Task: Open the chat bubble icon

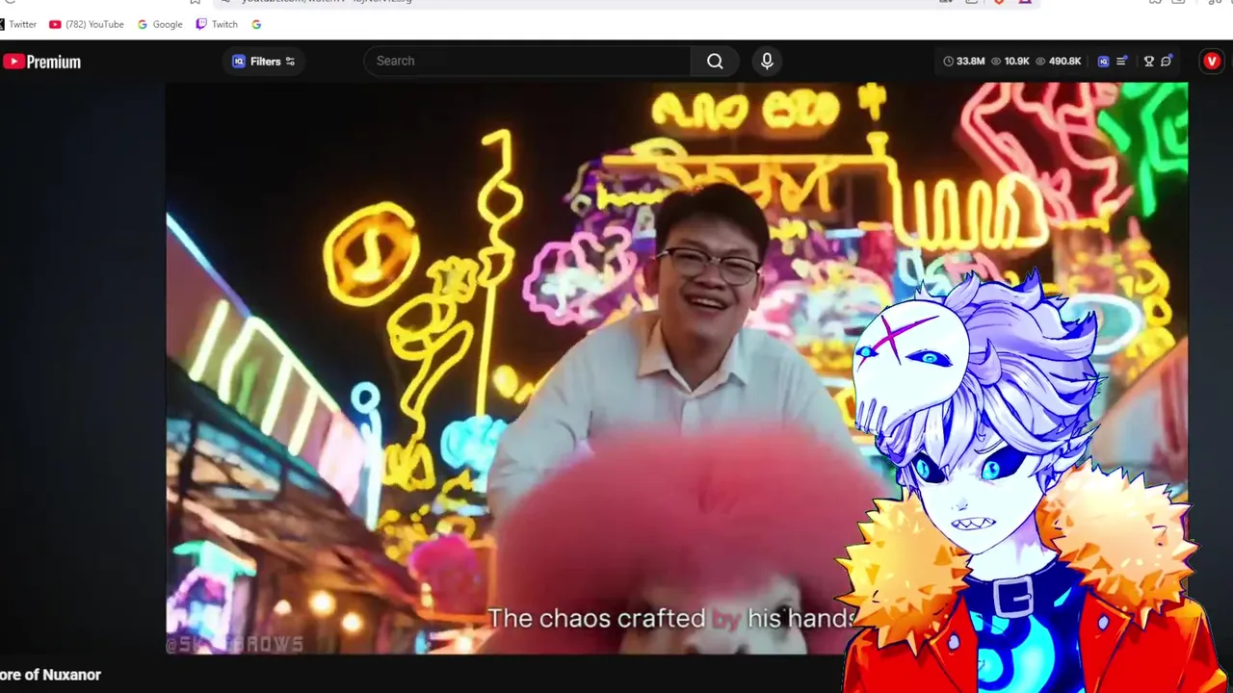Action: (x=1167, y=62)
